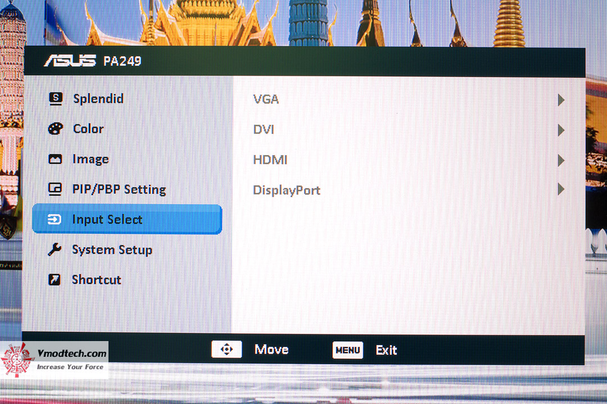The height and width of the screenshot is (404, 607).
Task: Click the Splendid "S" icon
Action: click(56, 98)
